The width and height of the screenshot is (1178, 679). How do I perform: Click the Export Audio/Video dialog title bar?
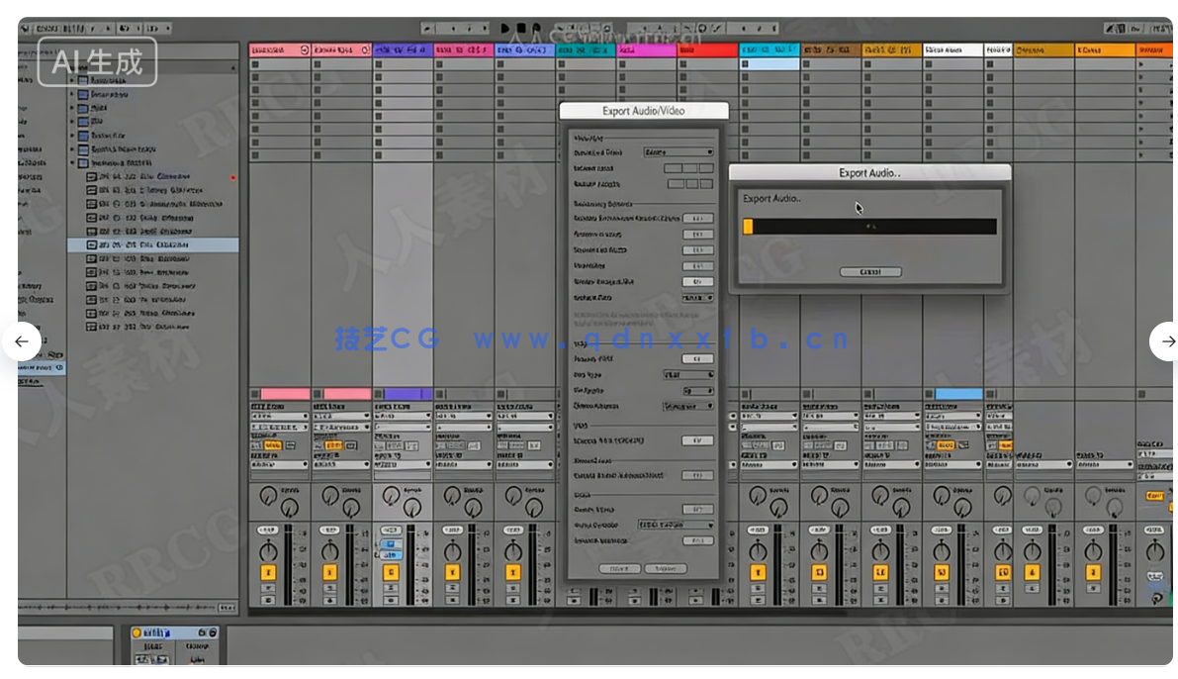(x=643, y=110)
